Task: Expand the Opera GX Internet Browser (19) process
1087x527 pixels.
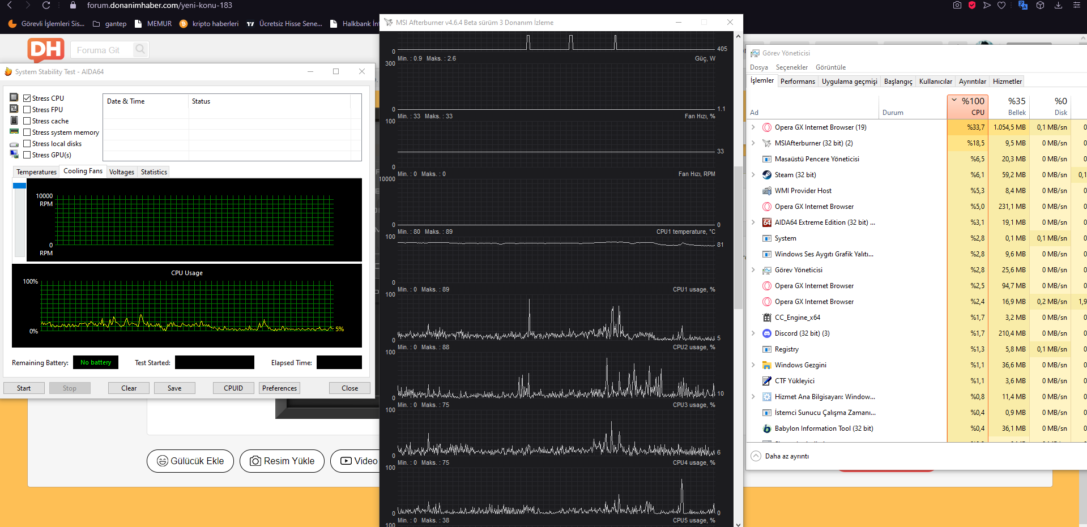Action: tap(753, 127)
